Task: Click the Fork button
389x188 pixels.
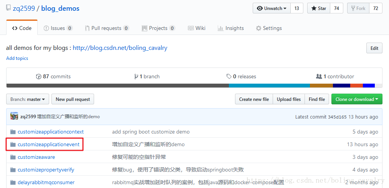Action: click(358, 8)
